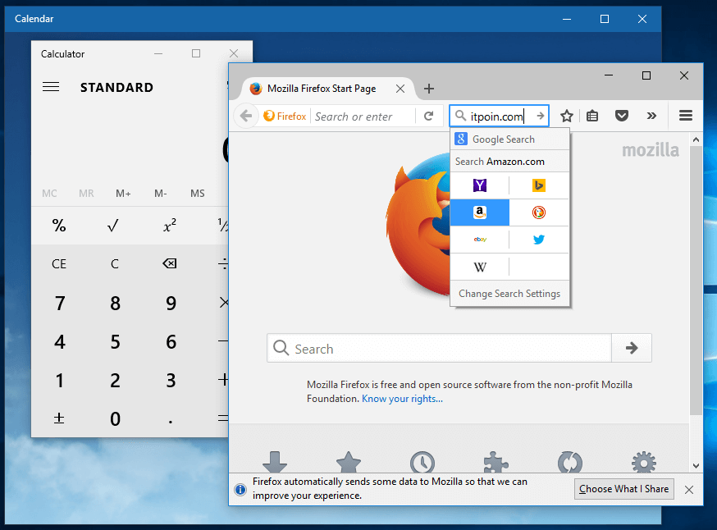This screenshot has width=717, height=530.
Task: Click the backspace key in Calculator
Action: point(170,263)
